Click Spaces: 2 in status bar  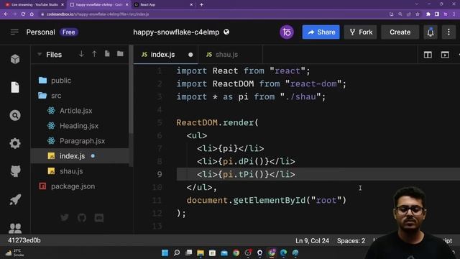(351, 241)
